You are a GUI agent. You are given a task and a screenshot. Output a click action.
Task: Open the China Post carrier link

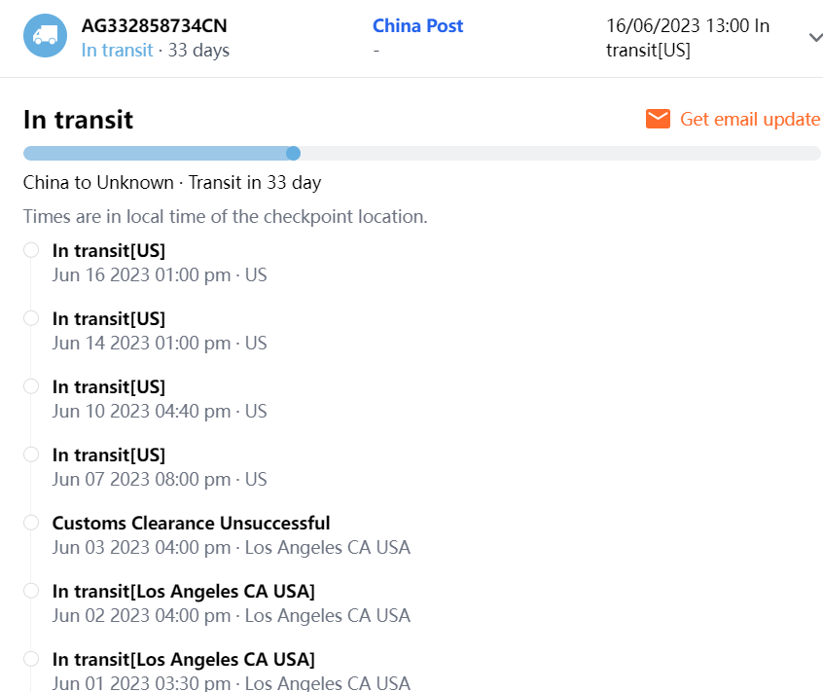click(417, 26)
